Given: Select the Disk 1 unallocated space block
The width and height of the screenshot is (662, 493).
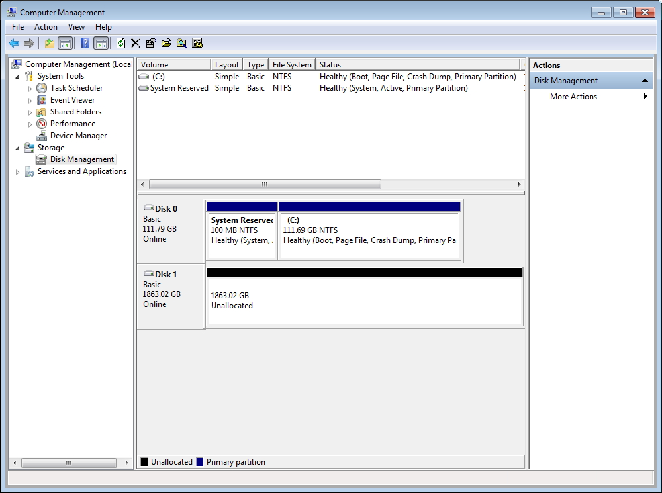Looking at the screenshot, I should (x=365, y=301).
